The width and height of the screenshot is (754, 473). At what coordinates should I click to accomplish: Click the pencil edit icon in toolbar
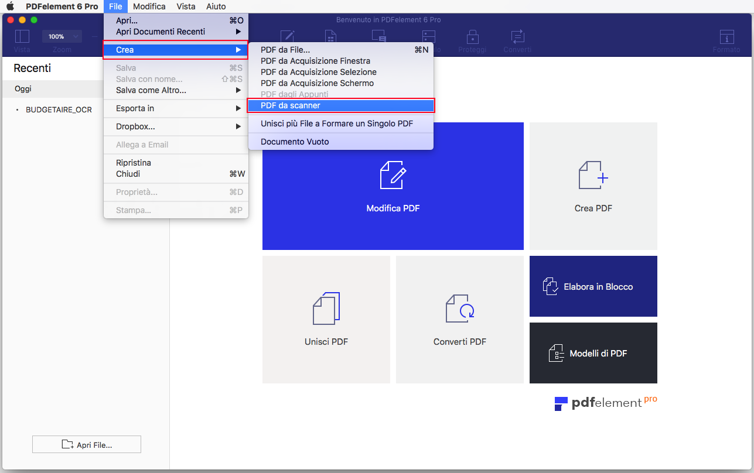click(x=287, y=36)
